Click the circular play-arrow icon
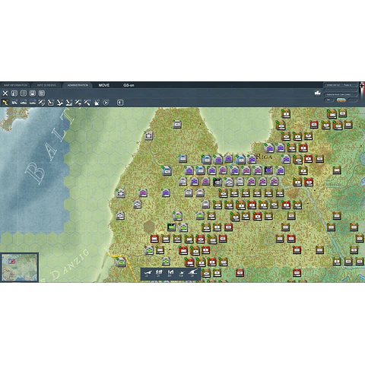Image resolution: width=365 pixels, height=365 pixels. [x=106, y=103]
